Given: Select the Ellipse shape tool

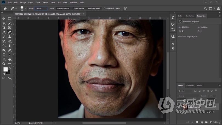Looking at the screenshot, I should coord(4,59).
